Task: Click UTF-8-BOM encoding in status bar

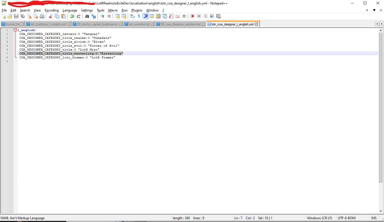Action: 347,218
